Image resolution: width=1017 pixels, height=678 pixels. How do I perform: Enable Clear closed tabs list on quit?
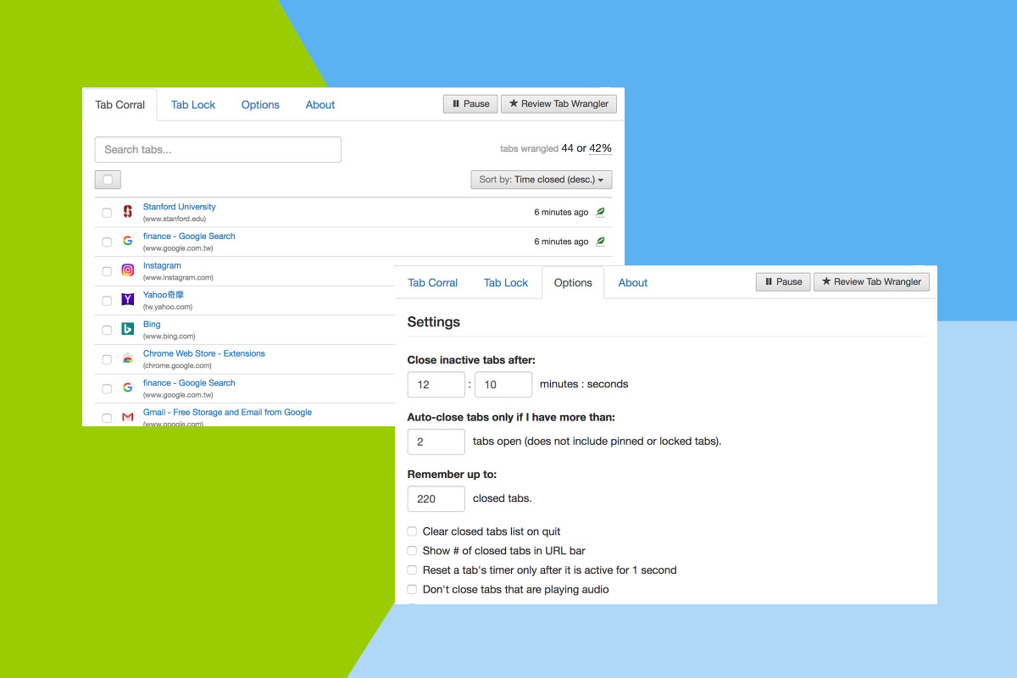[412, 531]
